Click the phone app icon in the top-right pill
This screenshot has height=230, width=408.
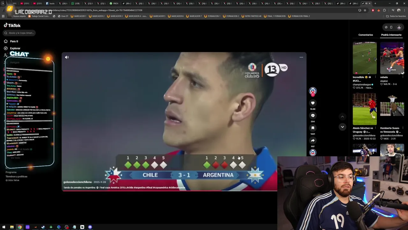pyautogui.click(x=391, y=27)
